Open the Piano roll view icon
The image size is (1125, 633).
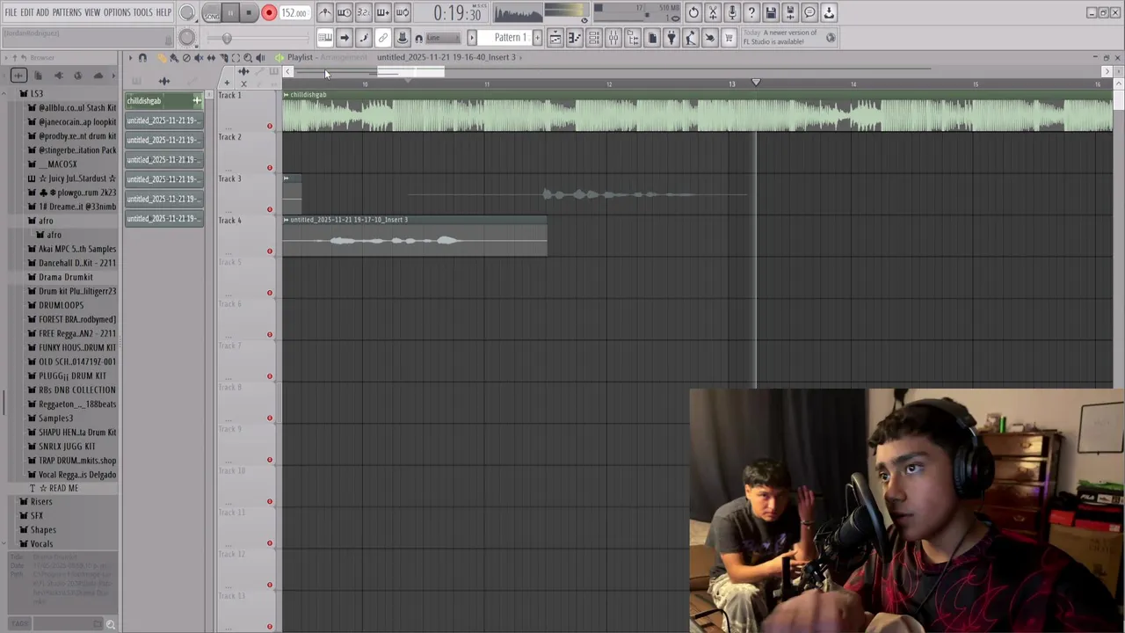pyautogui.click(x=575, y=38)
